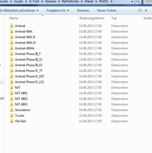Click the search field showing P42D
Viewport: 152px width, 153px height.
(148, 2)
